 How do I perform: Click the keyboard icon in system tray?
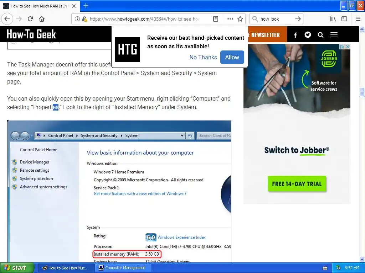point(325,268)
